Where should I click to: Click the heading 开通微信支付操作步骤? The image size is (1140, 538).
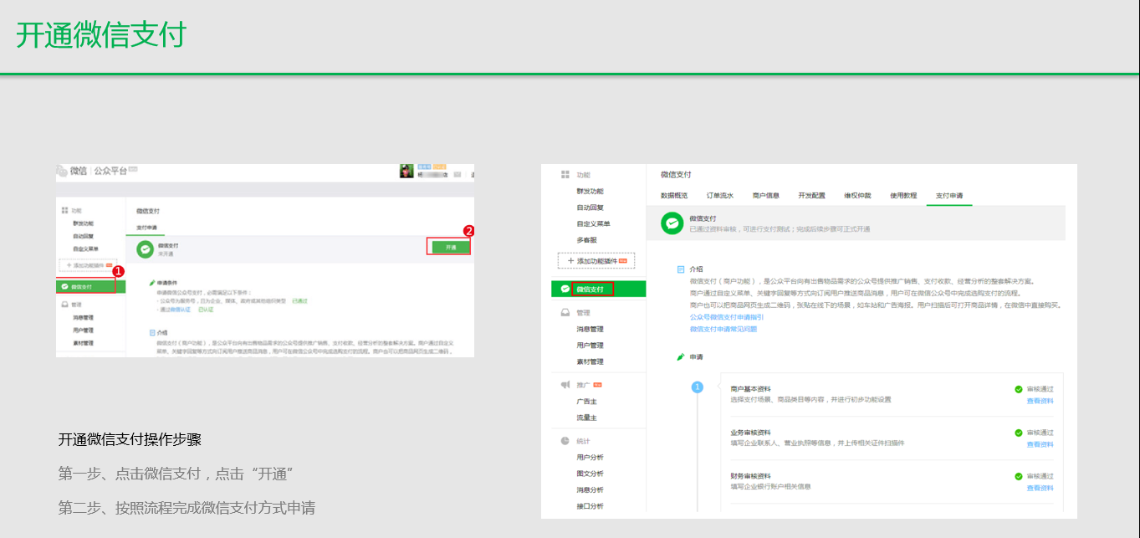coord(130,439)
